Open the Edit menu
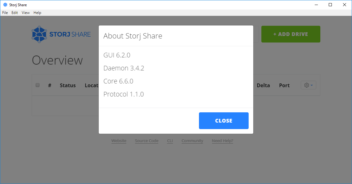The height and width of the screenshot is (184, 352). [14, 13]
